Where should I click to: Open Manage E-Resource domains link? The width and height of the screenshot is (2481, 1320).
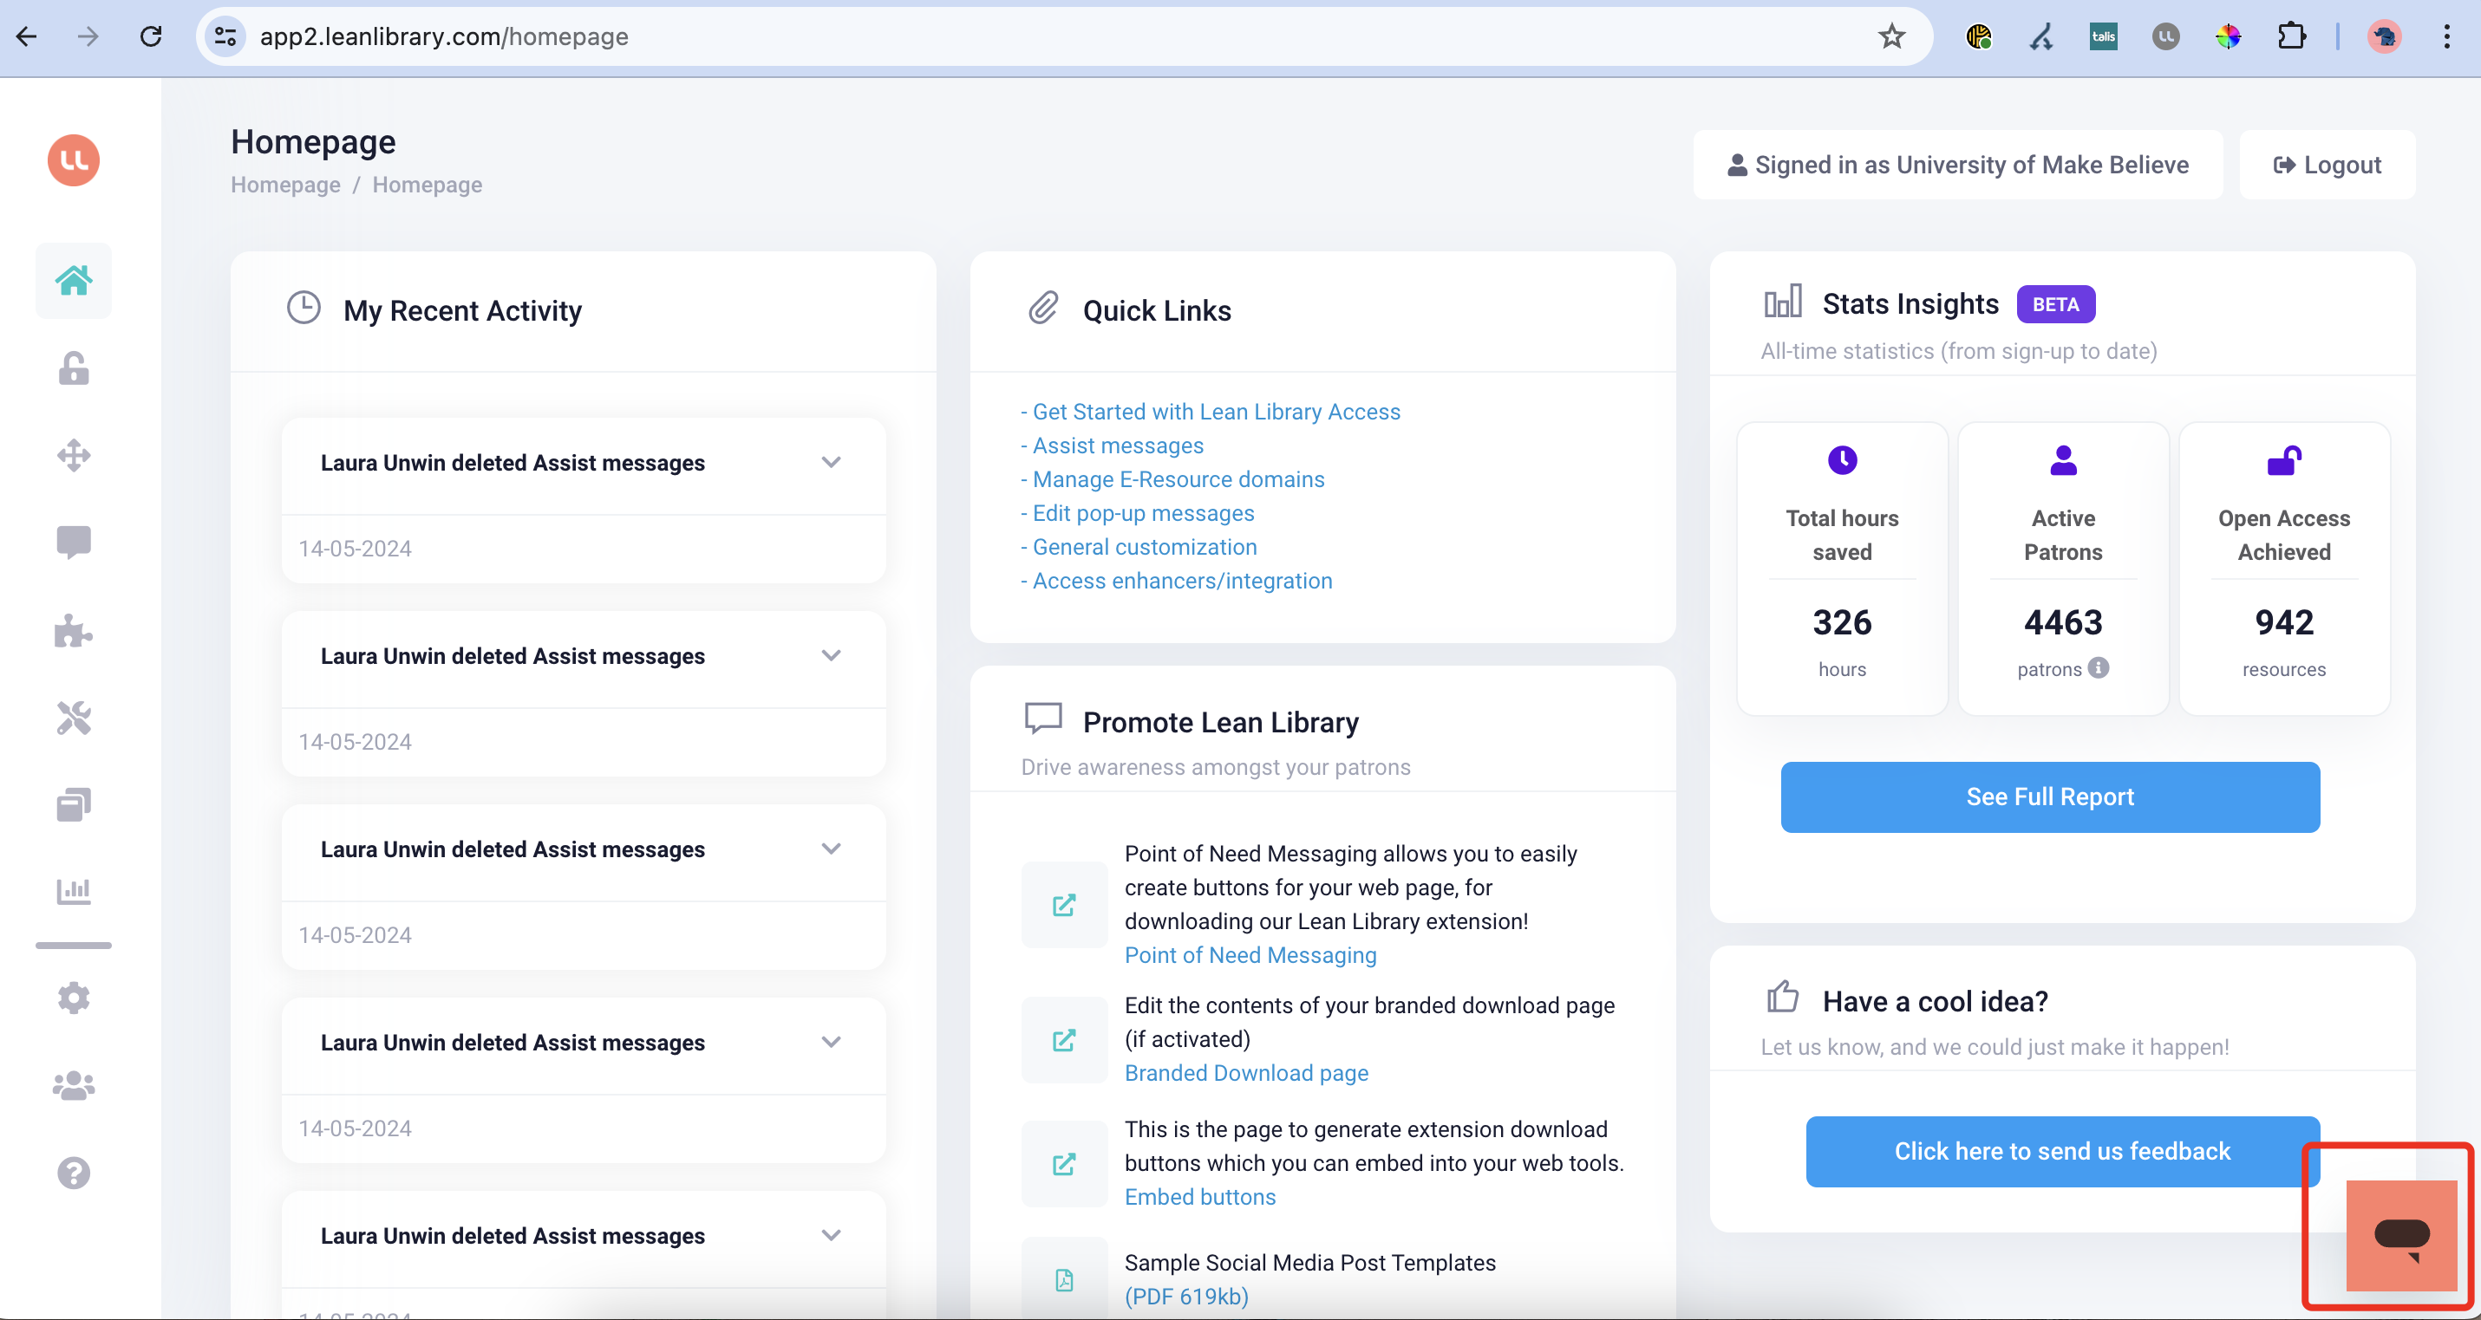pos(1178,479)
